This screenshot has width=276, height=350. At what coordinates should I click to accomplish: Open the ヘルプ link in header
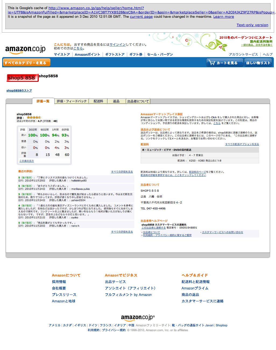pyautogui.click(x=268, y=54)
